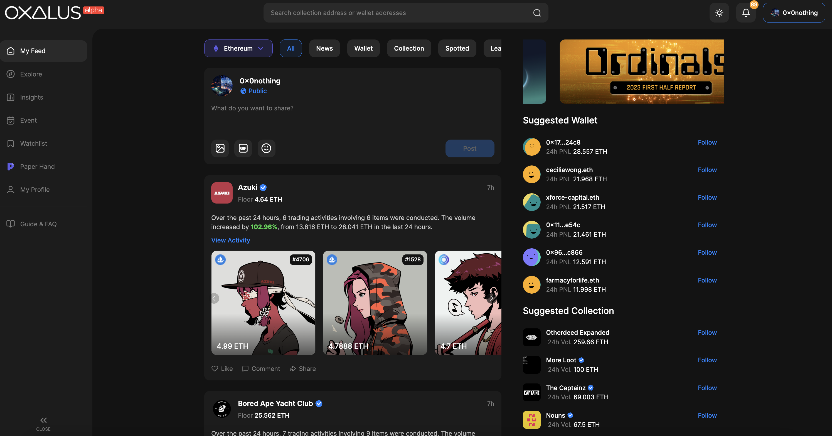832x436 pixels.
Task: Comment on the Azuki post
Action: (261, 369)
